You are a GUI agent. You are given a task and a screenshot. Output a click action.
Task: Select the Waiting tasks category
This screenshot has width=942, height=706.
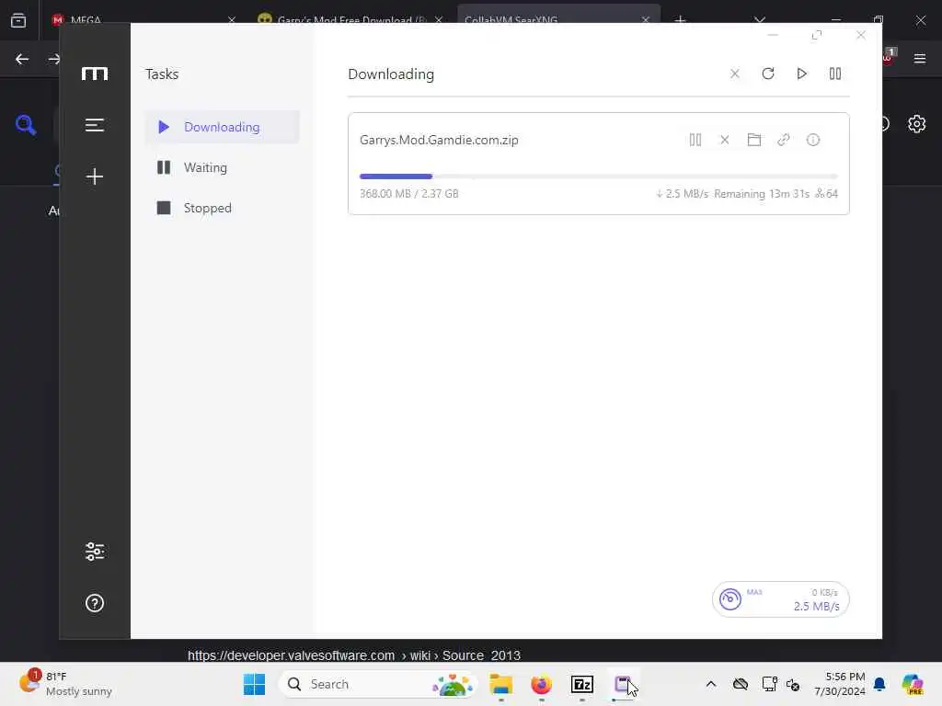(223, 167)
